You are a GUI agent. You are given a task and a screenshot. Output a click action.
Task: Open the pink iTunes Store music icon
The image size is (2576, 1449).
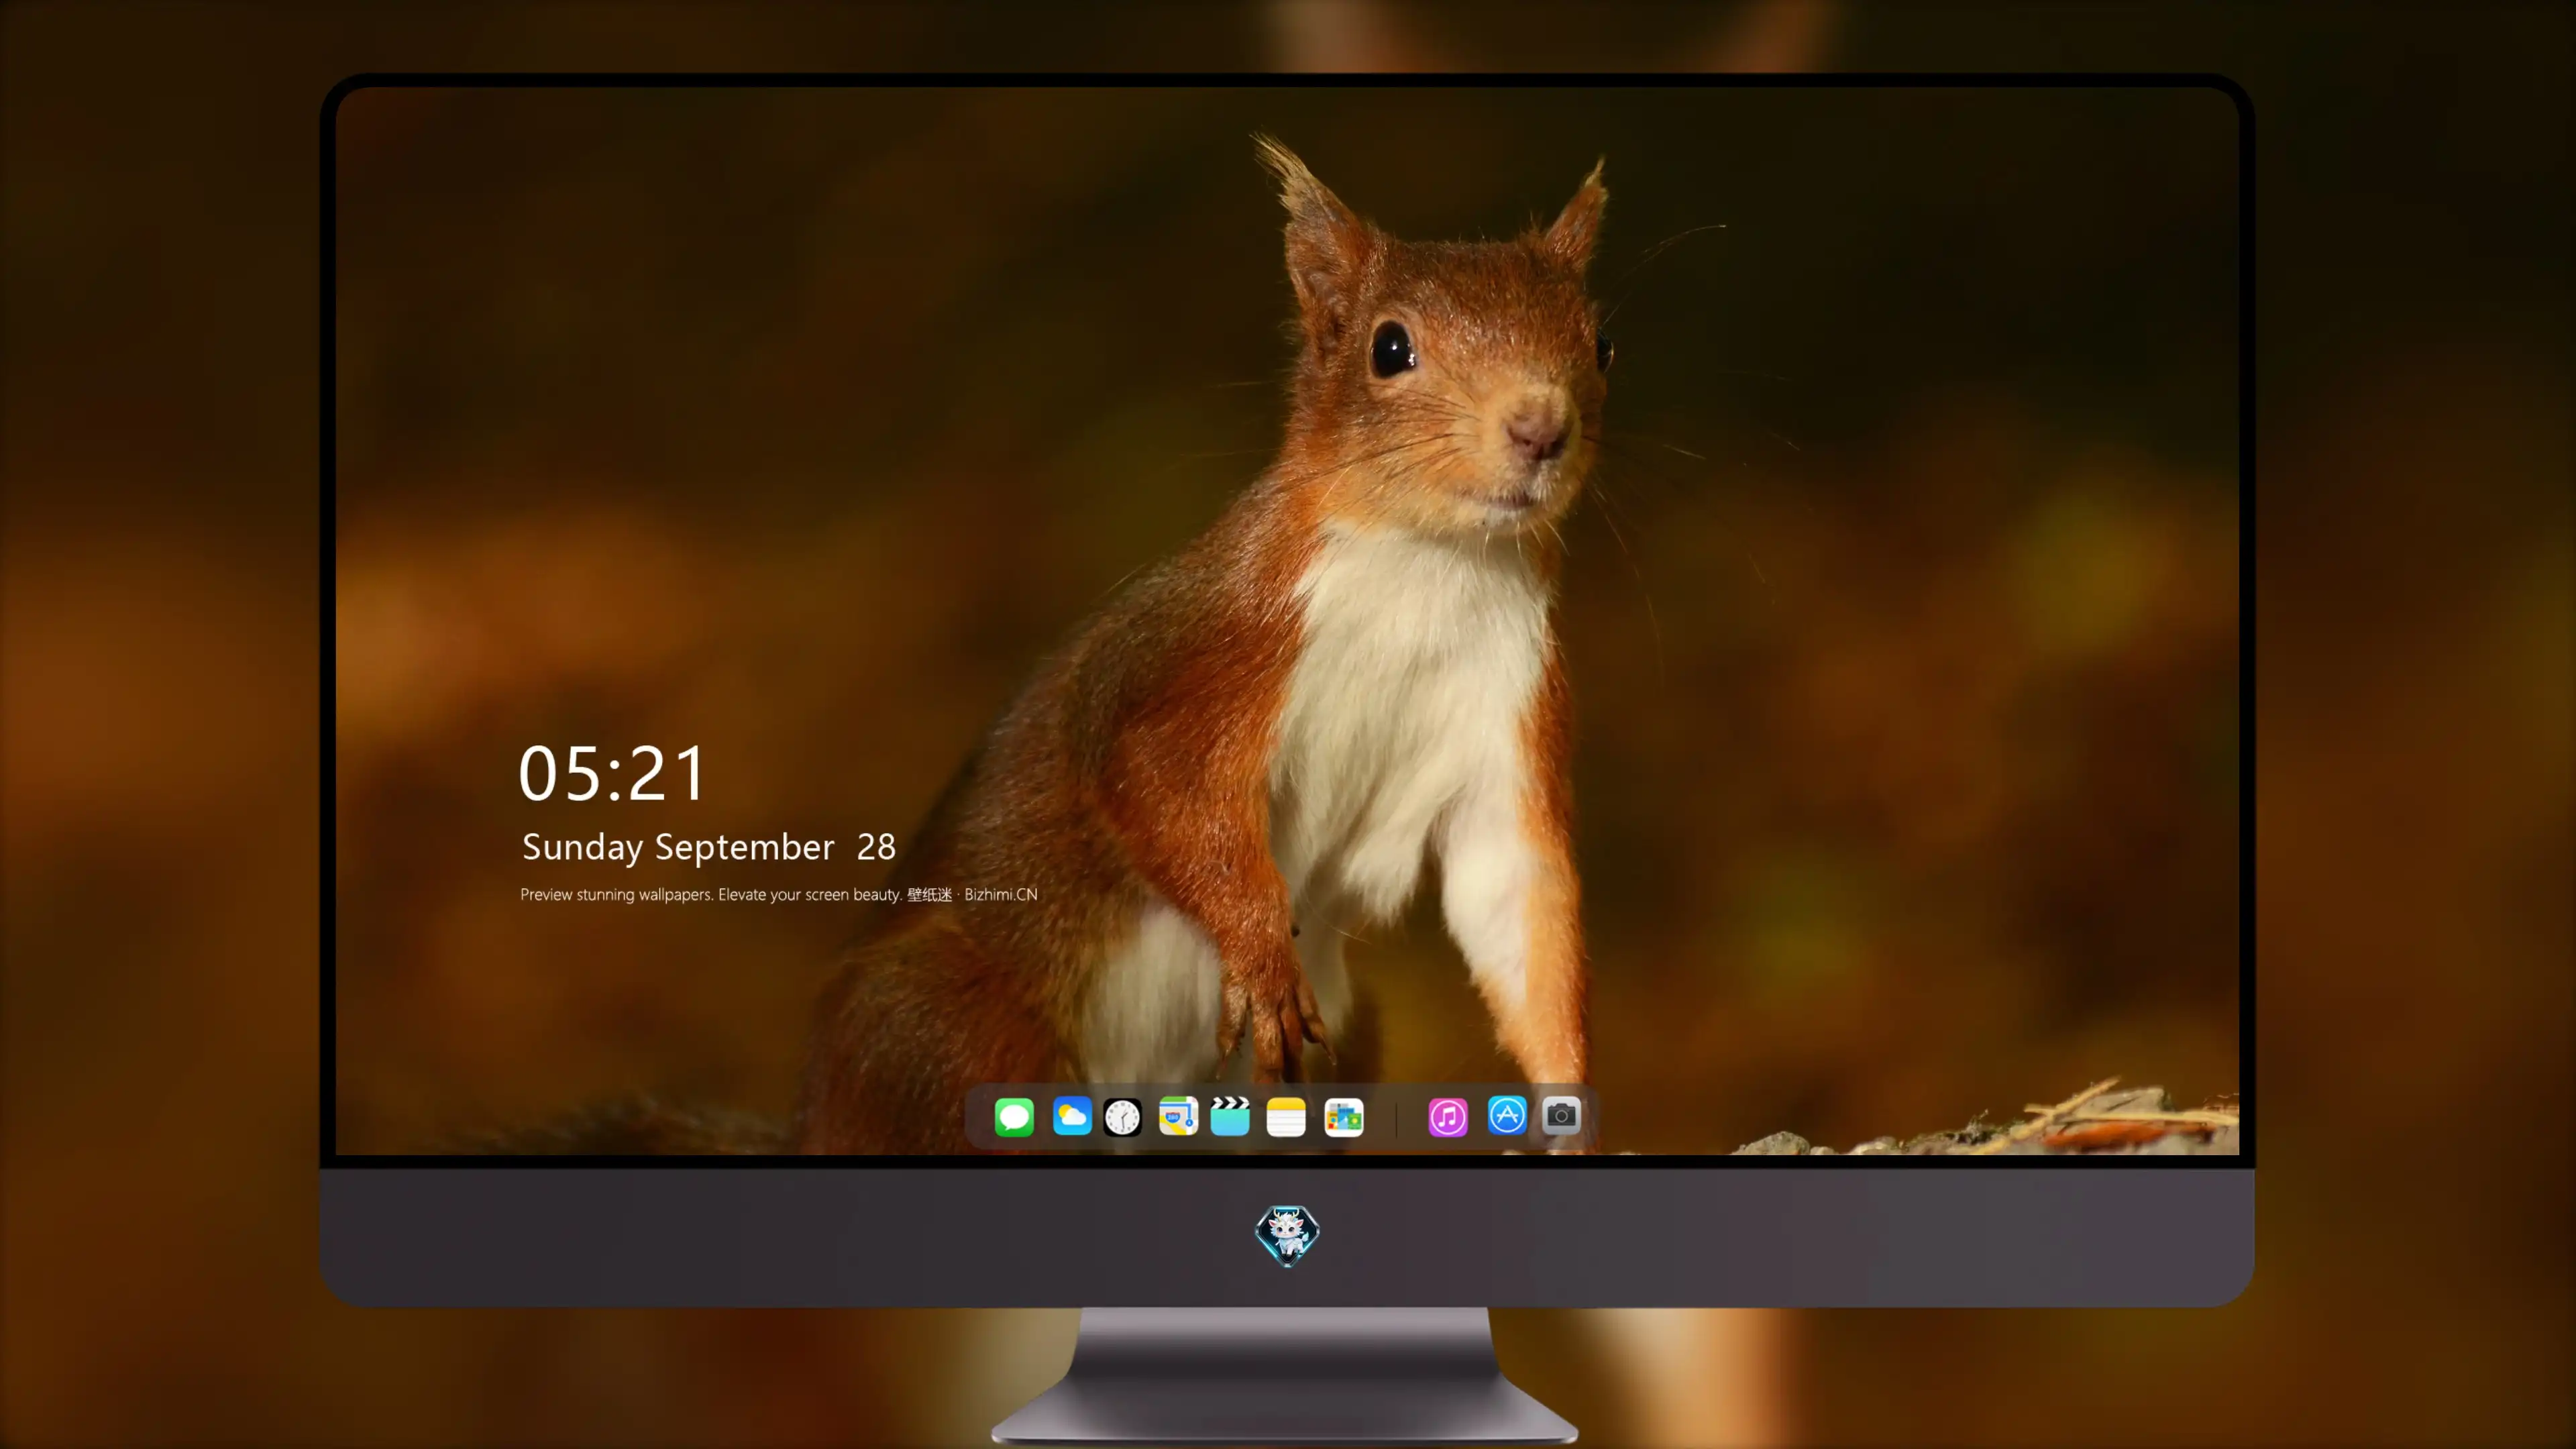[1448, 1116]
